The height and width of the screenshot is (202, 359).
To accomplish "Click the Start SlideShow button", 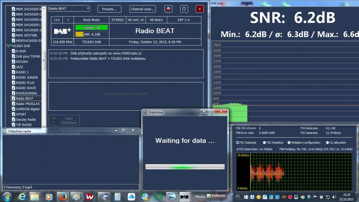I will [x=64, y=120].
